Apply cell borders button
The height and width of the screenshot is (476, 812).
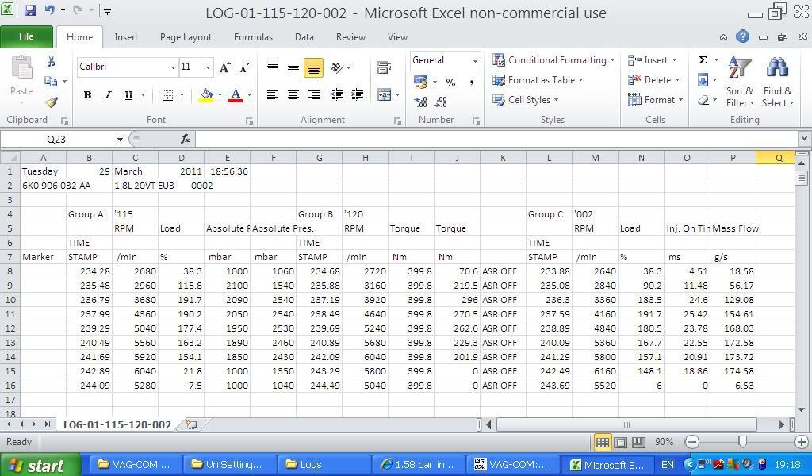(167, 95)
